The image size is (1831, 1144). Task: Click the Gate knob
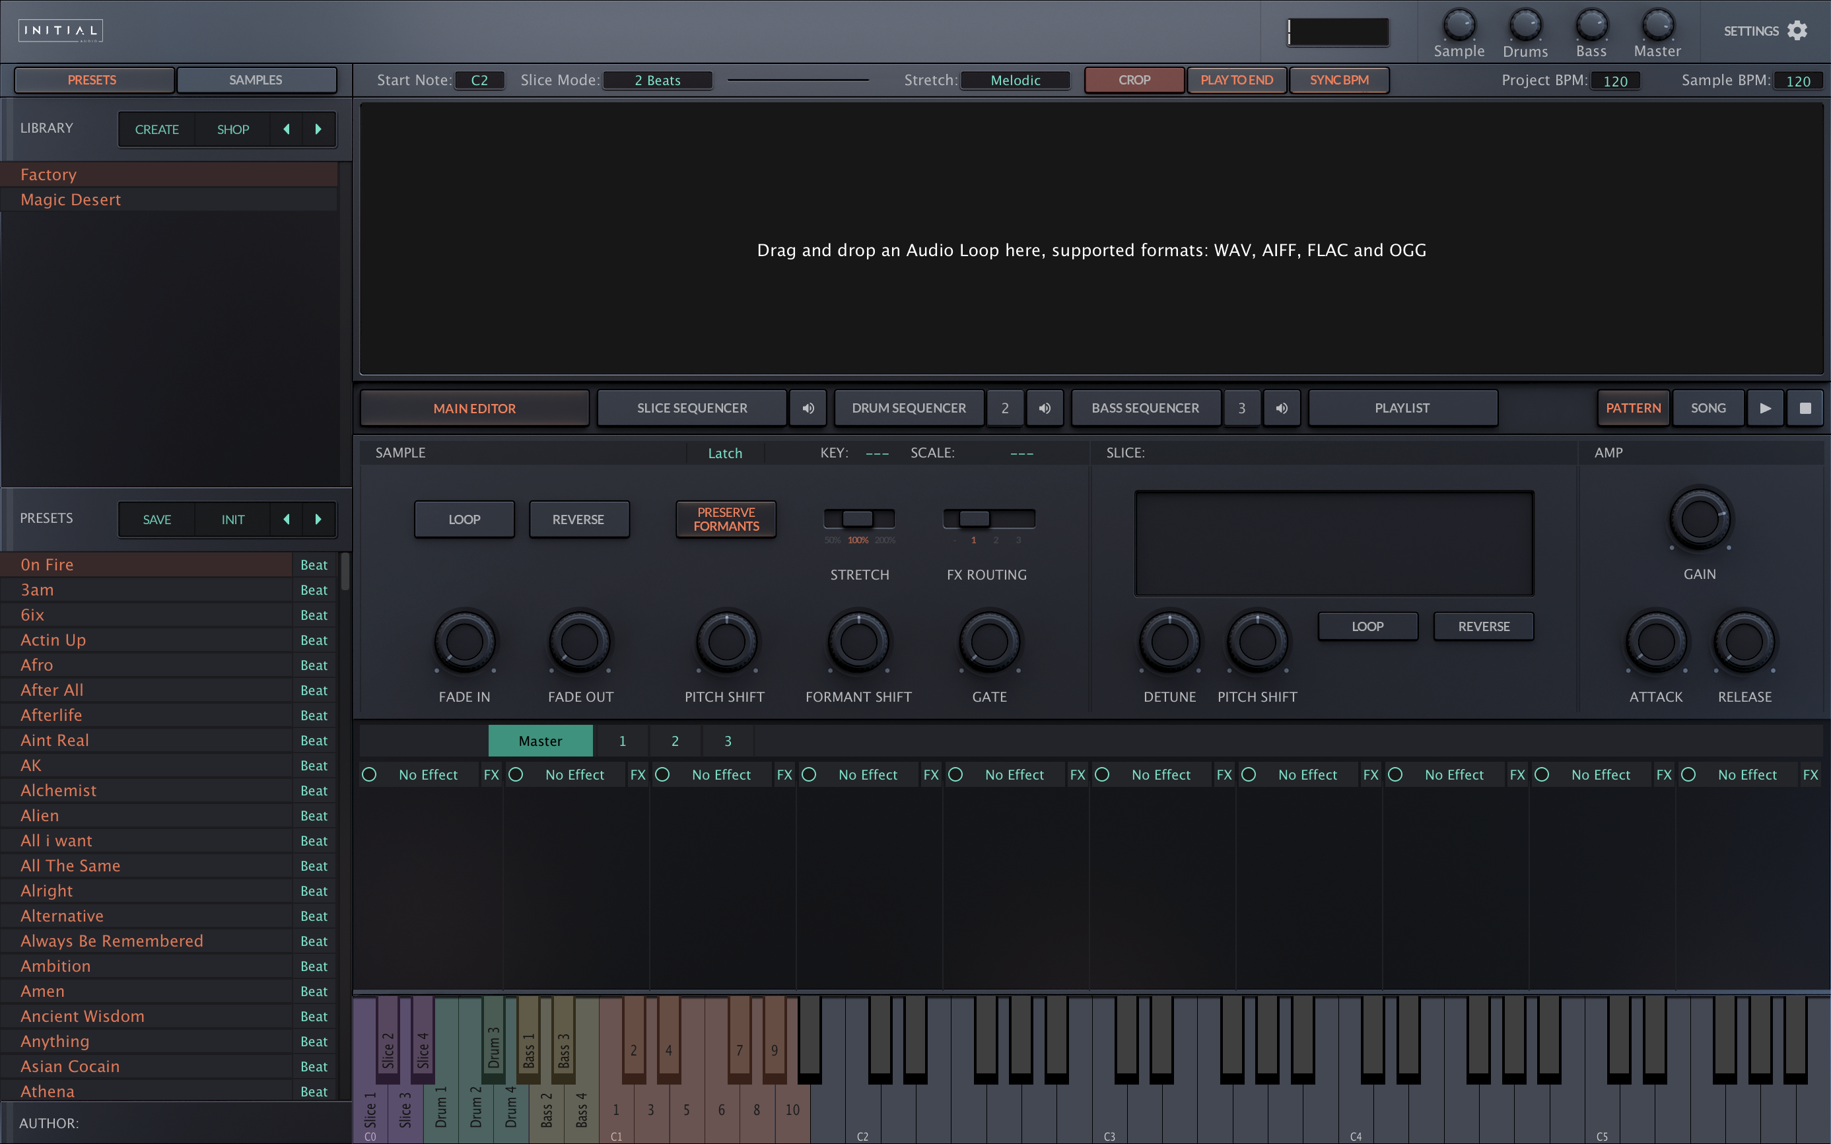pos(989,642)
